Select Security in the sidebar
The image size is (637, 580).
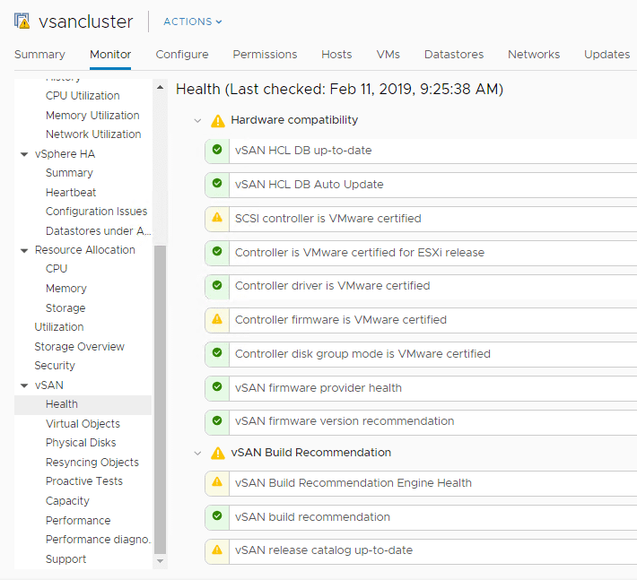[55, 366]
